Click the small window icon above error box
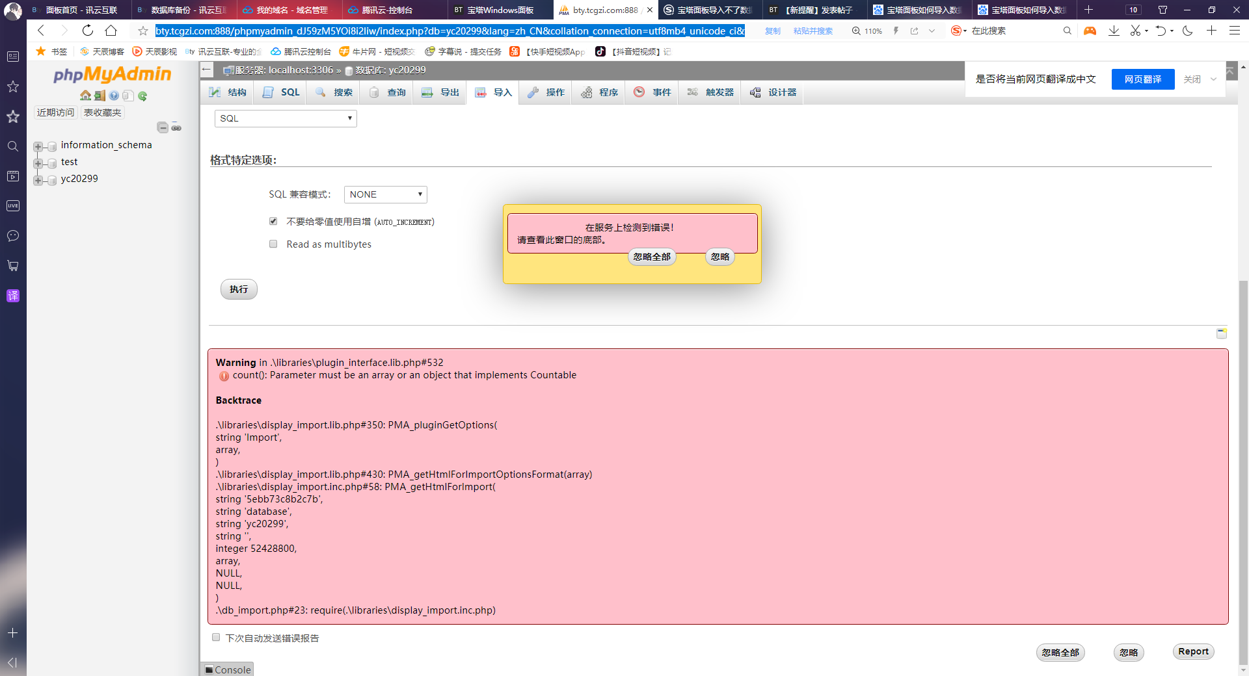Image resolution: width=1249 pixels, height=676 pixels. (1222, 333)
